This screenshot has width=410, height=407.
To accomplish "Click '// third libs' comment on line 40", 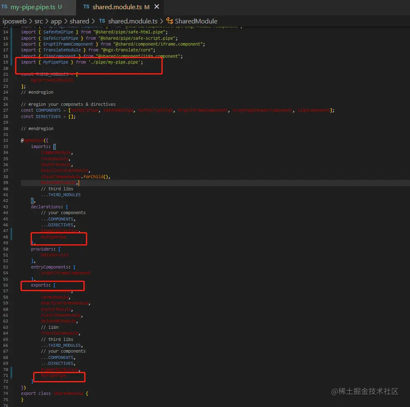I will click(x=57, y=189).
